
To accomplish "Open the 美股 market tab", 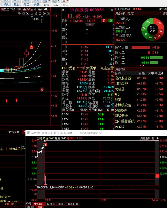I will [36, 5].
